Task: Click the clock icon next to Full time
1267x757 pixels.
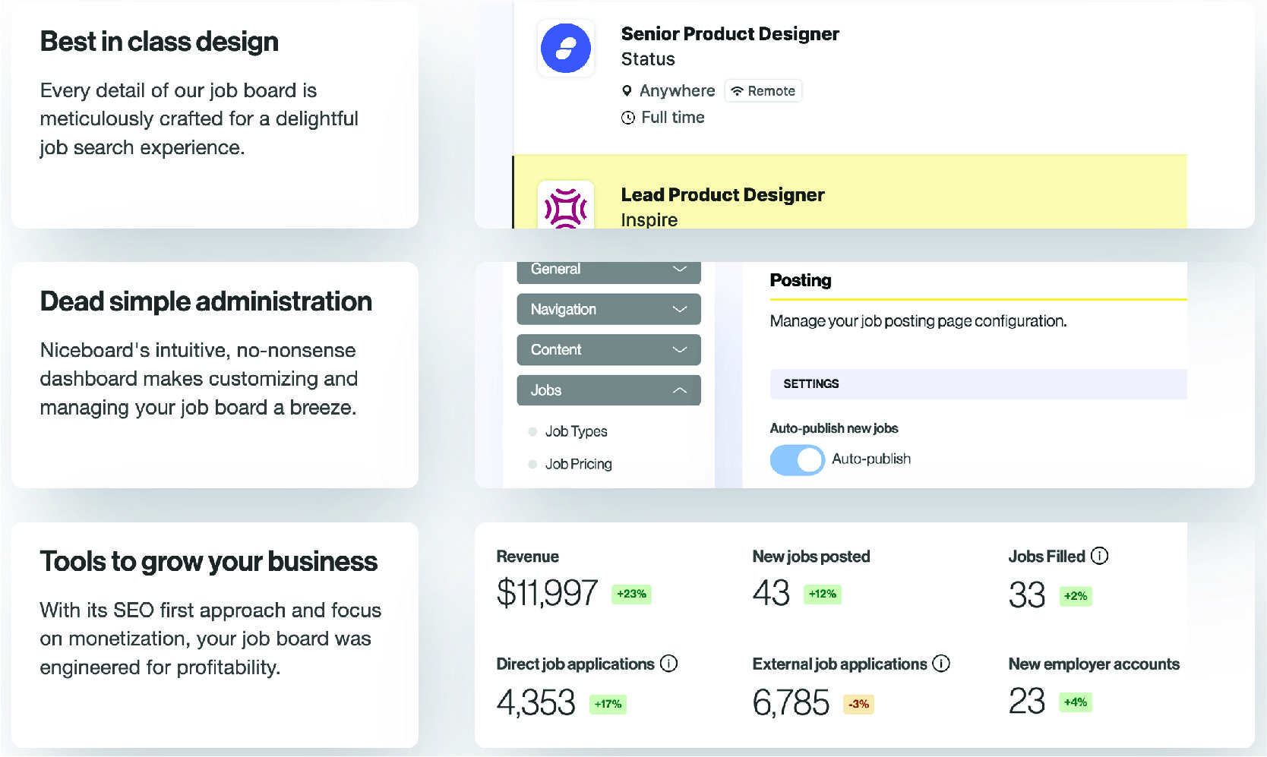Action: click(x=627, y=118)
